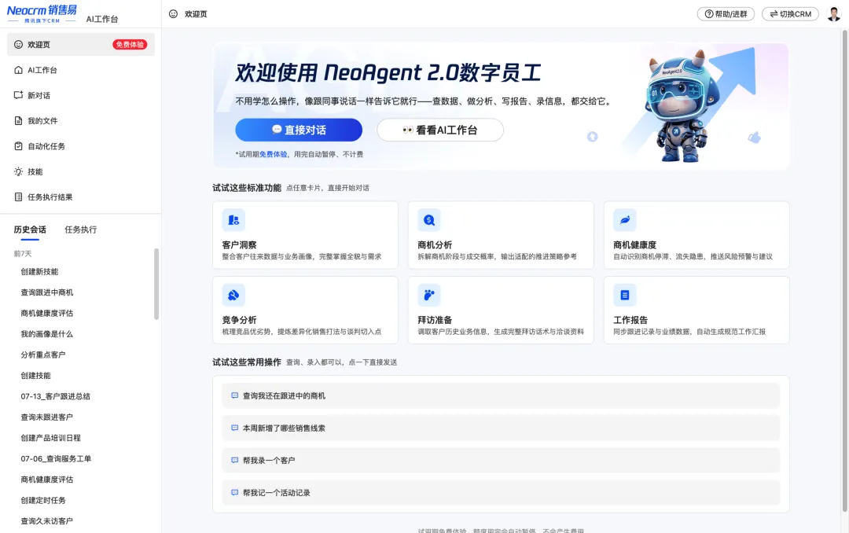Image resolution: width=849 pixels, height=533 pixels.
Task: Open 我的文件 in the sidebar
Action: [81, 120]
